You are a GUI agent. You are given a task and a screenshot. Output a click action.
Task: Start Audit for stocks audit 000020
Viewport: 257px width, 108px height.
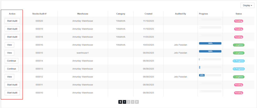click(12, 21)
